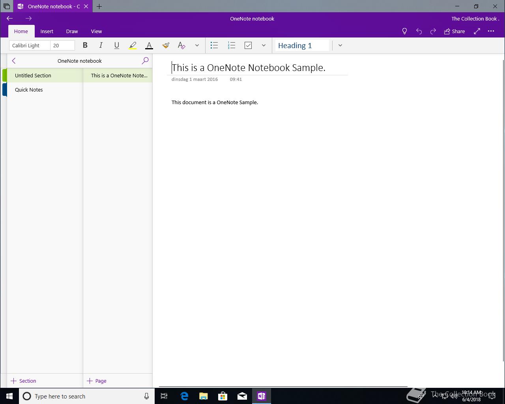Switch to the Draw tab
This screenshot has height=404, width=505.
pos(72,31)
